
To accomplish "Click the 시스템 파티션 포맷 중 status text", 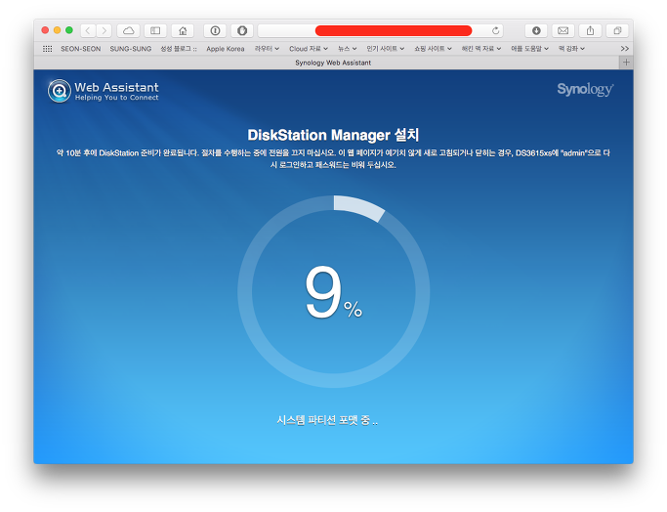I will (x=327, y=420).
